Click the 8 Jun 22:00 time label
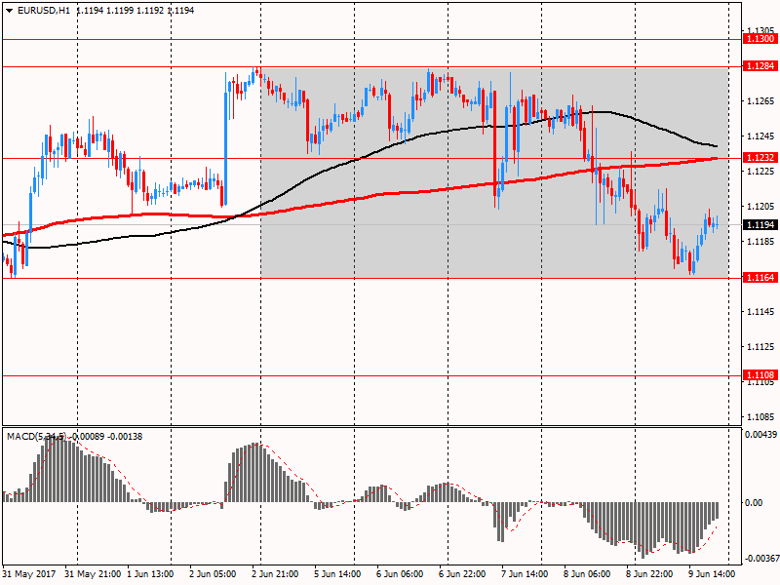This screenshot has width=780, height=585. (x=649, y=574)
